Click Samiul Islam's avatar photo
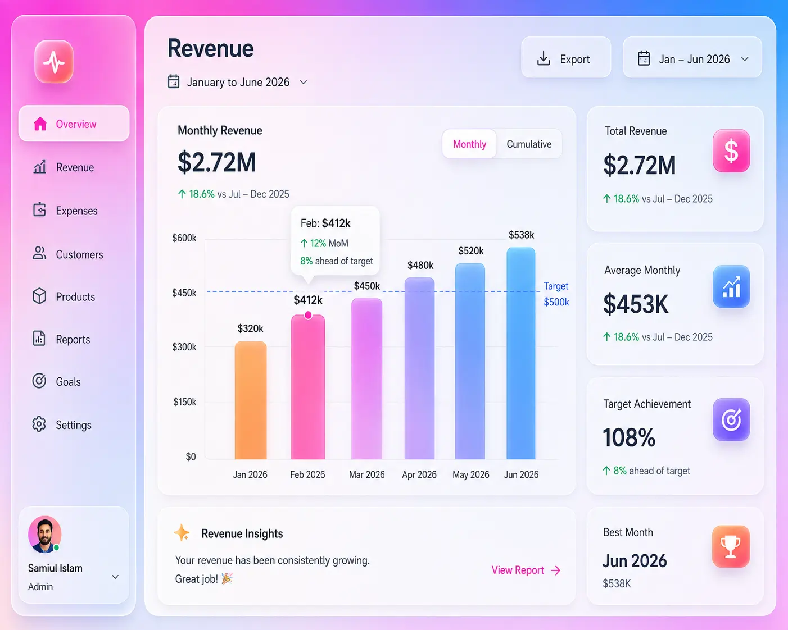 coord(44,534)
